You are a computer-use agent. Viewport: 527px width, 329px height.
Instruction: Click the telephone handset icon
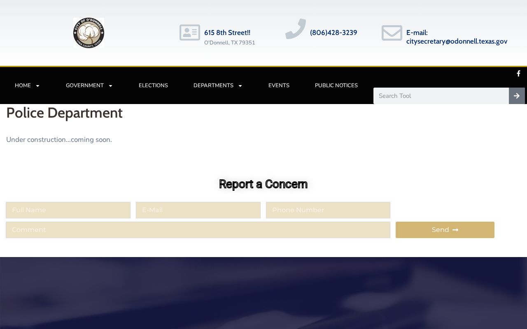click(x=296, y=29)
